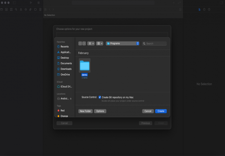This screenshot has width=225, height=156.
Task: Open the Breakpoint navigator icon
Action: click(35, 9)
